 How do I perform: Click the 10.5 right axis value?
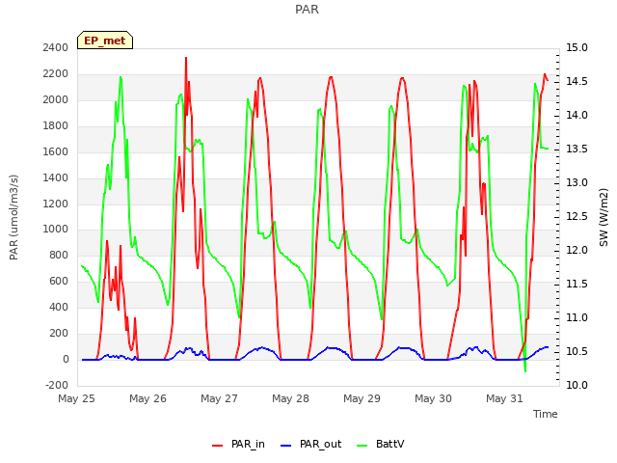577,351
